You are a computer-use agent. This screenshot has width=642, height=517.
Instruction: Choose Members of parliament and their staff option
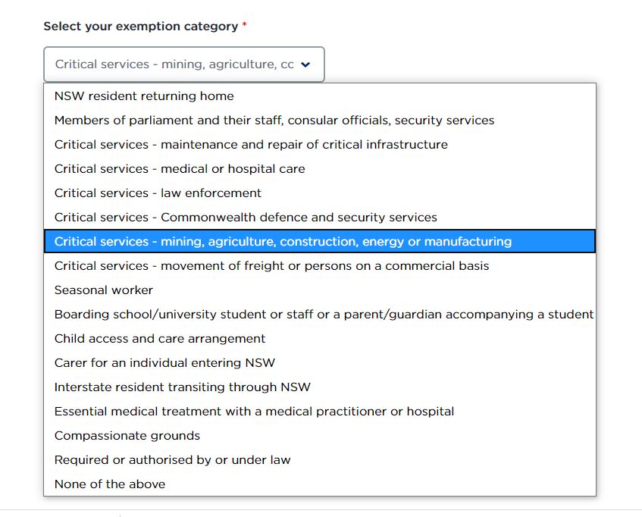pos(273,120)
